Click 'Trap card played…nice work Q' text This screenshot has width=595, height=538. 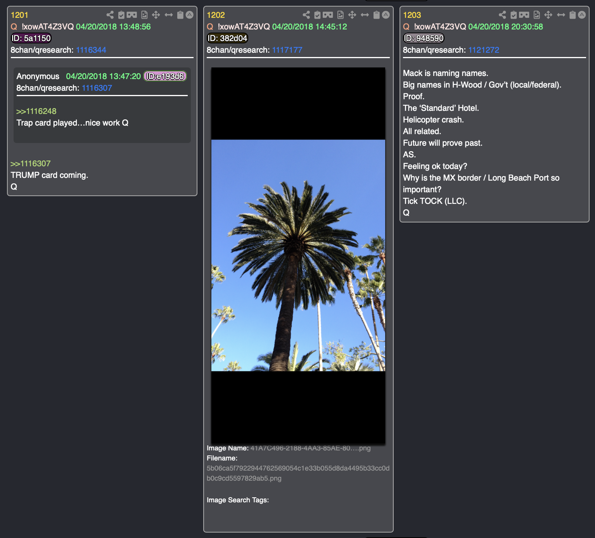point(72,123)
